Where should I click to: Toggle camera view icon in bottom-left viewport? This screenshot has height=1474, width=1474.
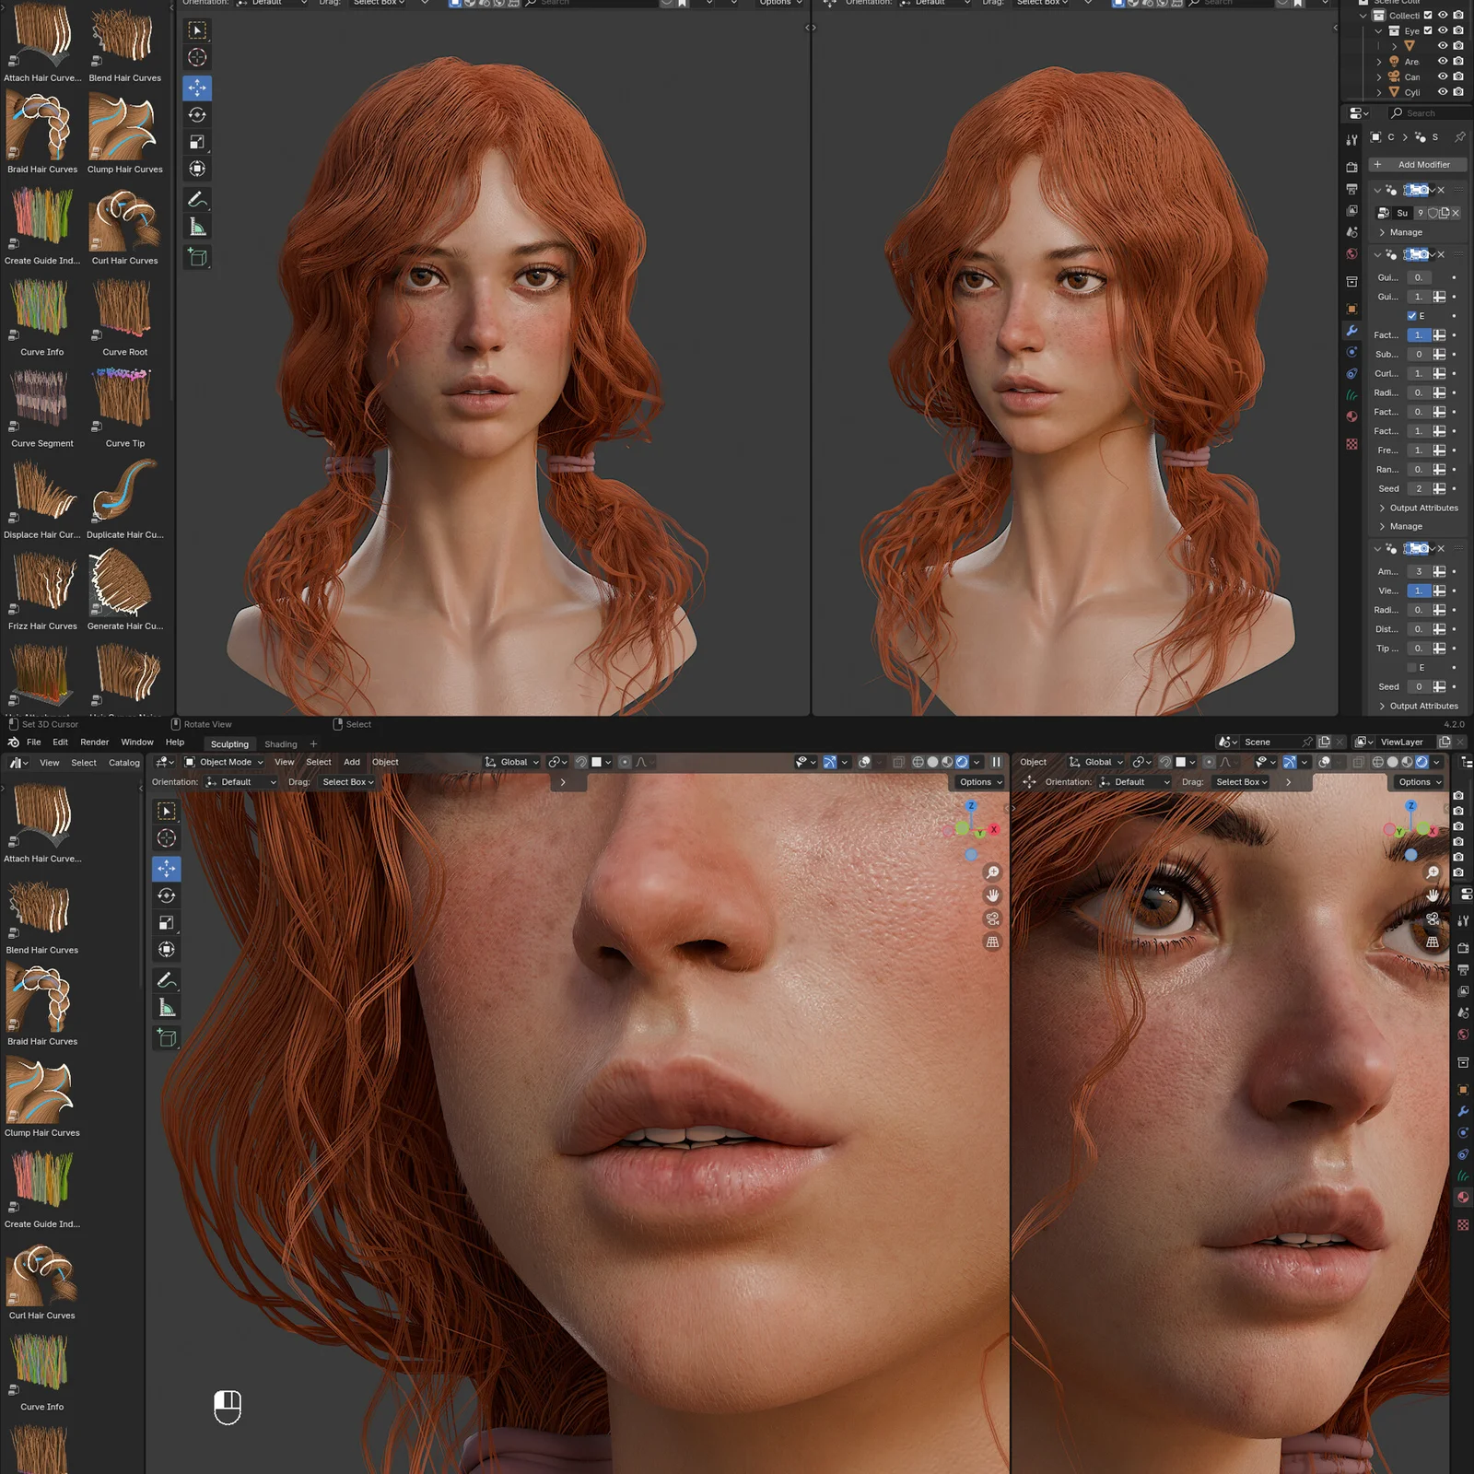pos(992,918)
